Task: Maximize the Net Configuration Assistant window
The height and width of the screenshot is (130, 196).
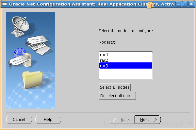Action: coord(185,4)
